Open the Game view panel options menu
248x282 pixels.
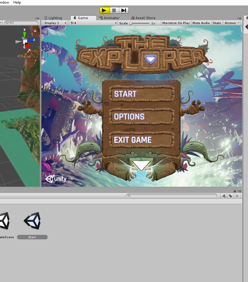[239, 18]
